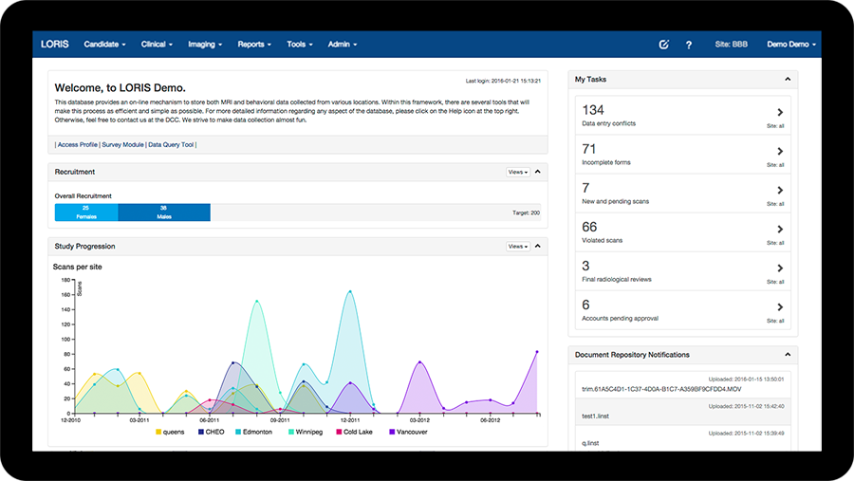Viewport: 854px width, 481px height.
Task: Open the Clinical menu
Action: pyautogui.click(x=157, y=45)
